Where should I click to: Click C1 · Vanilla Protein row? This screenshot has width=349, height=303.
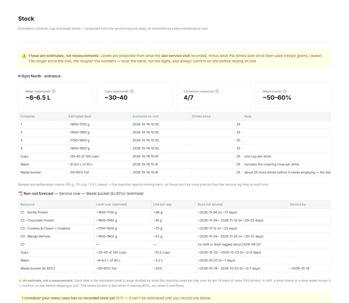pyautogui.click(x=174, y=213)
